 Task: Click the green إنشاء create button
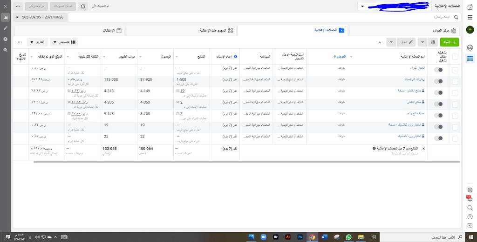tap(450, 42)
